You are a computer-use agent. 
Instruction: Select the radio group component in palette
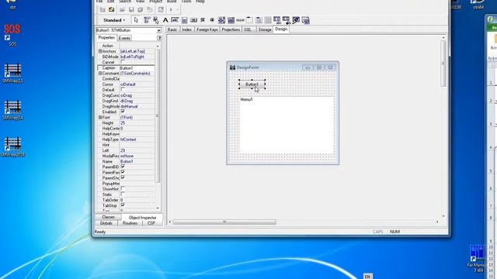click(x=259, y=20)
